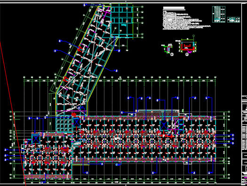
Task: Click the circled label under the small green detail
Action: pos(172,54)
